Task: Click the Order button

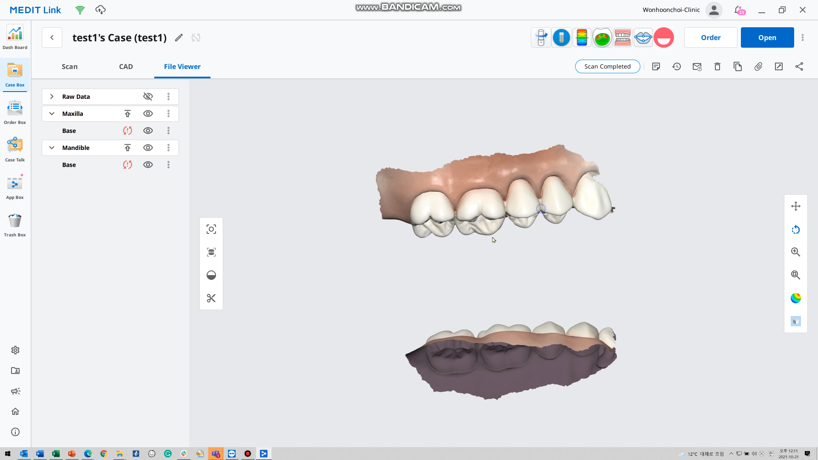Action: (711, 37)
